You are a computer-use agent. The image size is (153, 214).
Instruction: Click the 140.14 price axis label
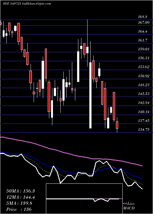pyautogui.click(x=144, y=112)
